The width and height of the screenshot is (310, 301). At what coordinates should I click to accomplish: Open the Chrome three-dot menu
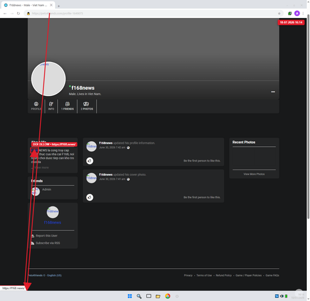pos(303,14)
